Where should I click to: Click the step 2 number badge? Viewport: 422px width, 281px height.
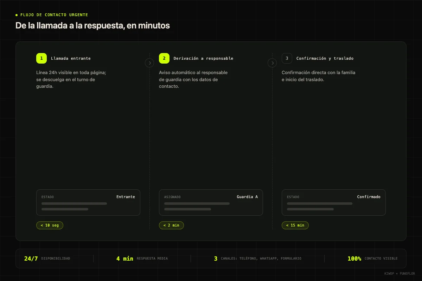tap(164, 58)
